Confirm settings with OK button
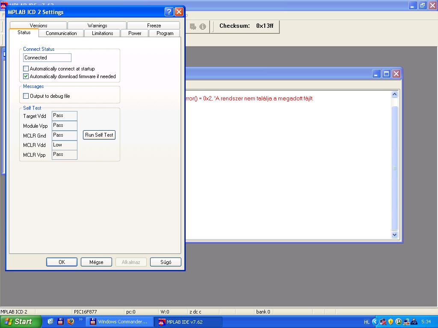 click(x=62, y=262)
